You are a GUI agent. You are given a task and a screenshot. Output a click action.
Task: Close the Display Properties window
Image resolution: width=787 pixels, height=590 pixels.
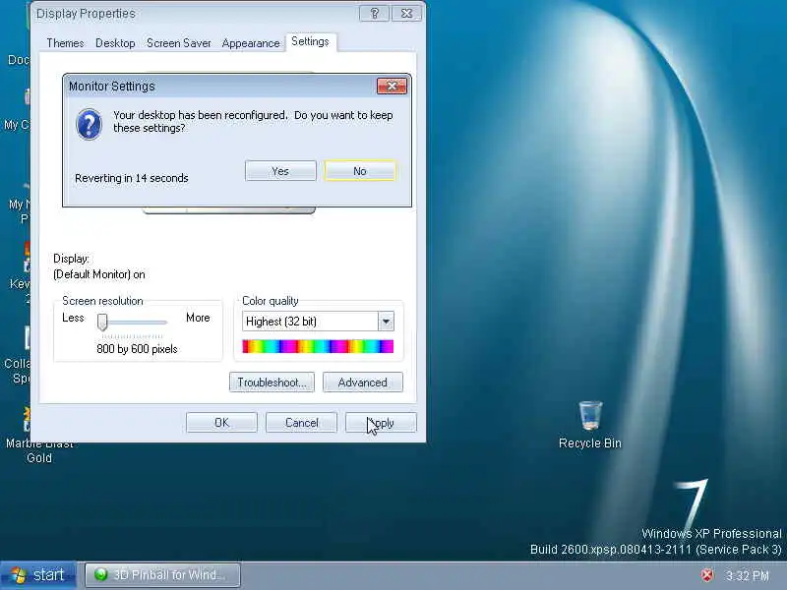point(406,14)
